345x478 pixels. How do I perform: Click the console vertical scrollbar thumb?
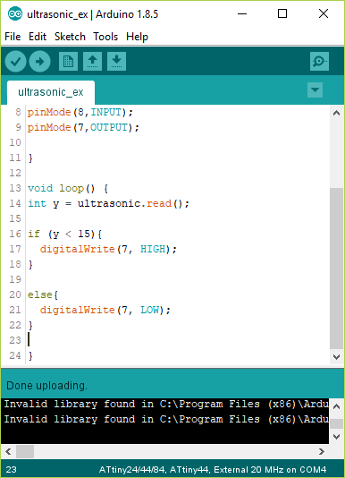(x=336, y=423)
